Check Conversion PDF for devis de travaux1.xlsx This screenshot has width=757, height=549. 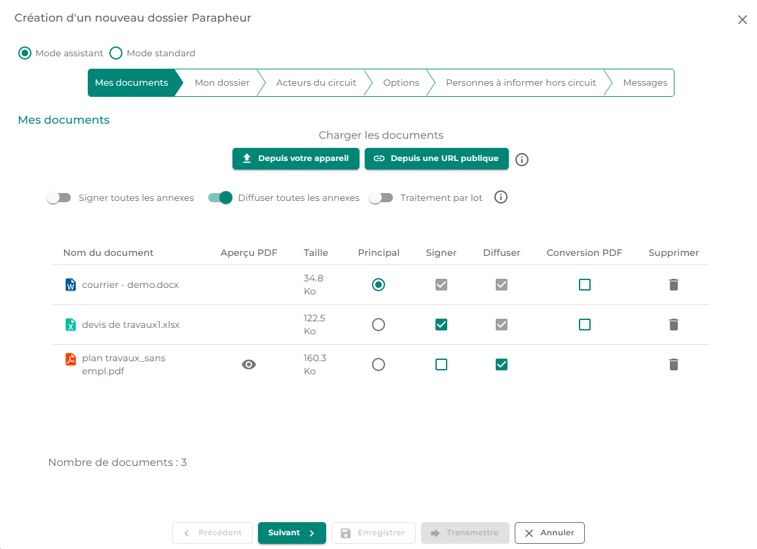(585, 325)
